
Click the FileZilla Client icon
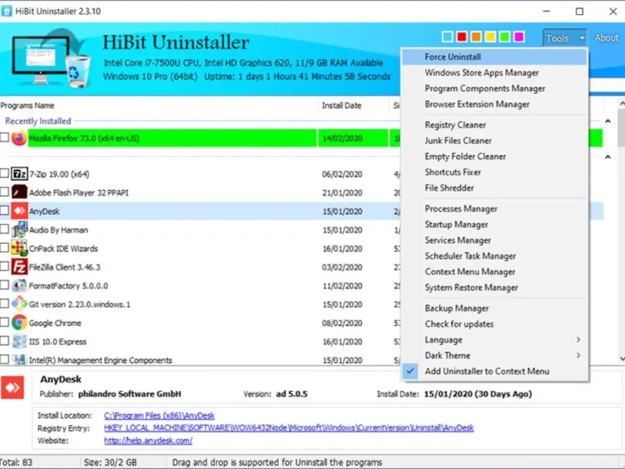tap(19, 267)
